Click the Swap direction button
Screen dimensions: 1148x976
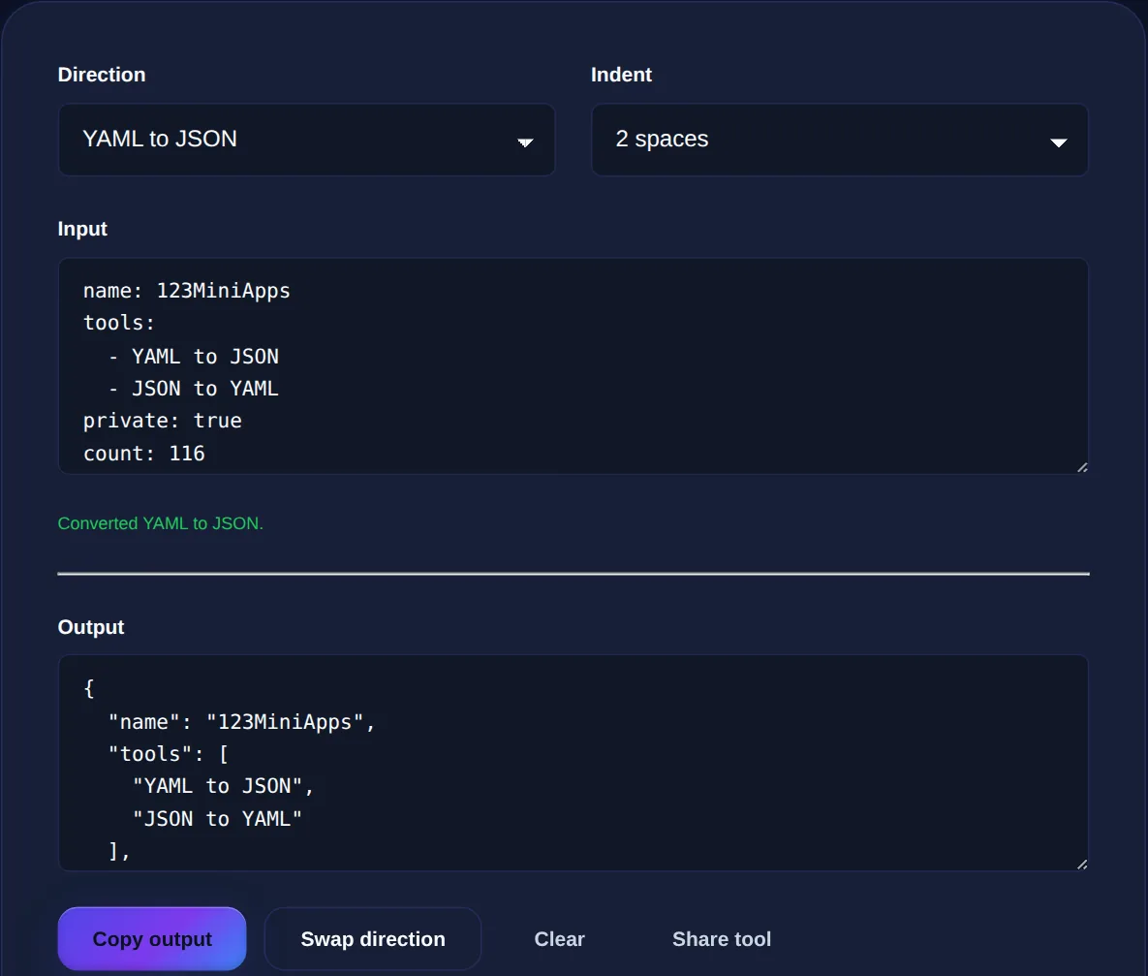click(x=373, y=938)
